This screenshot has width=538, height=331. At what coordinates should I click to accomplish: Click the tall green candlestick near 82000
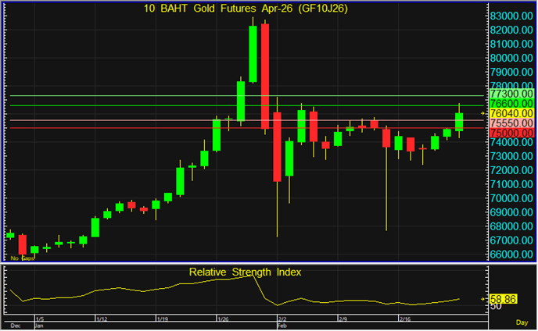[x=253, y=53]
